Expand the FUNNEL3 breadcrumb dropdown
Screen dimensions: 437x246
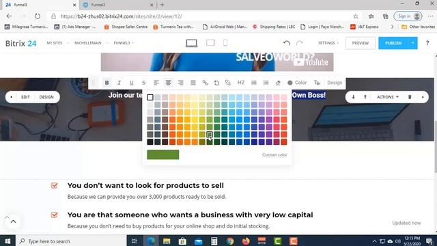124,43
